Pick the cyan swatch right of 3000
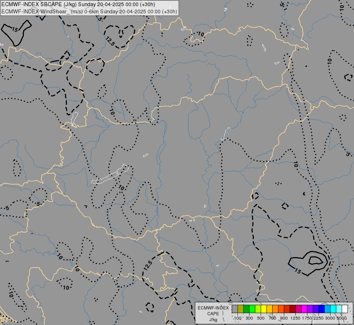354x325 pixels. tap(333, 309)
